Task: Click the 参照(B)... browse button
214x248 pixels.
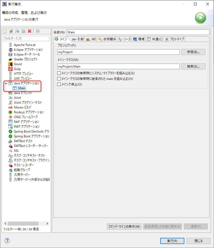Action: 193,52
